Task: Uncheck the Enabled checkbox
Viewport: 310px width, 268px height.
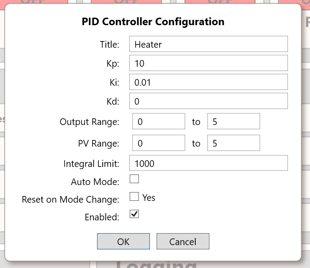Action: 134,214
